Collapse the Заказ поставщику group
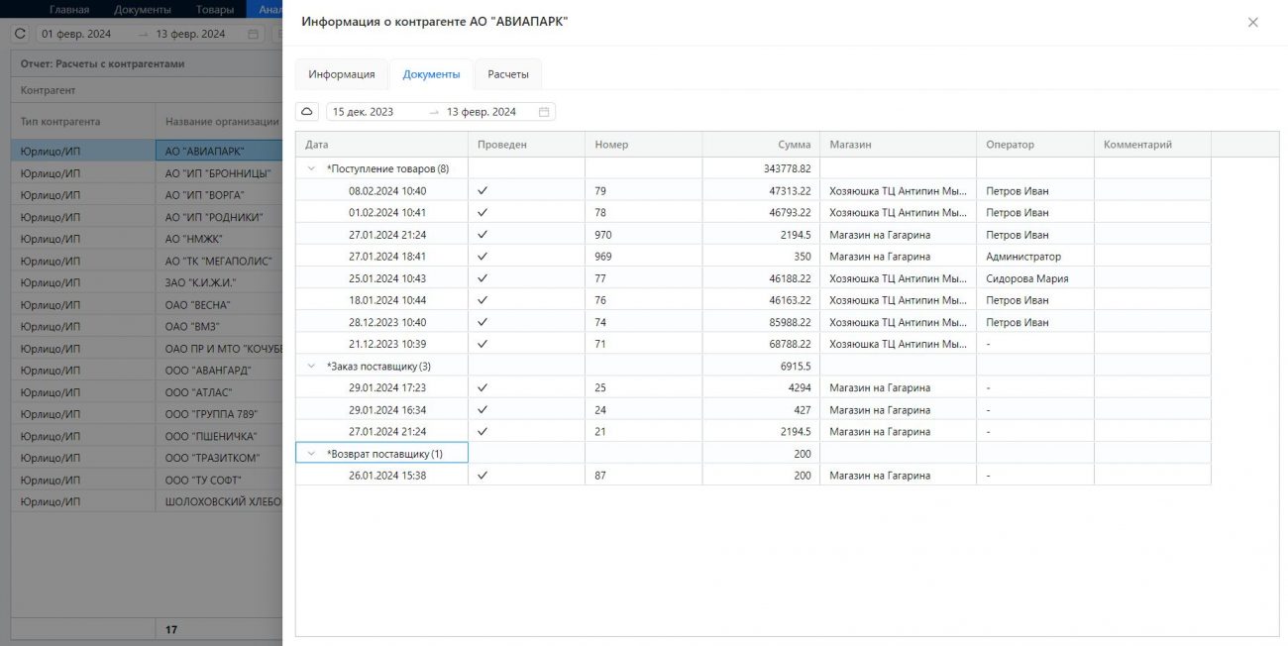Viewport: 1288px width, 646px height. [311, 367]
